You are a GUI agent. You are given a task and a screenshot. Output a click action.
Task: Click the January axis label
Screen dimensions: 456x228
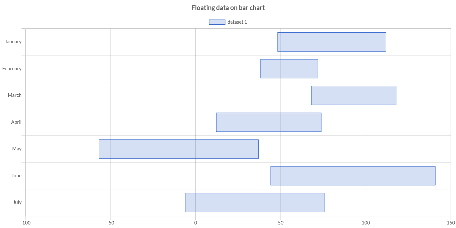point(13,42)
